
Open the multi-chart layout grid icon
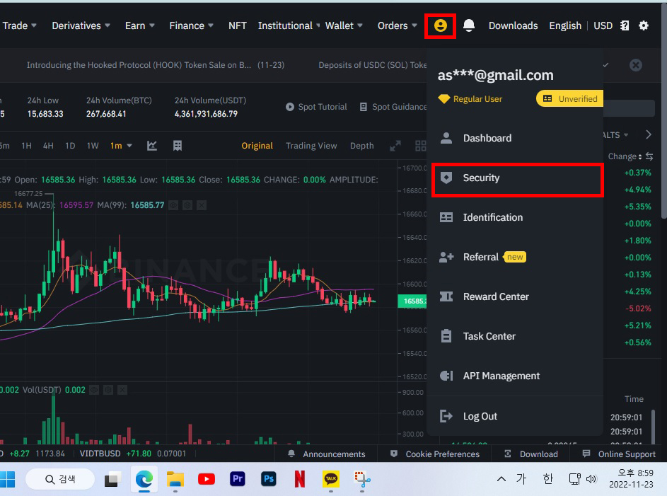(420, 146)
